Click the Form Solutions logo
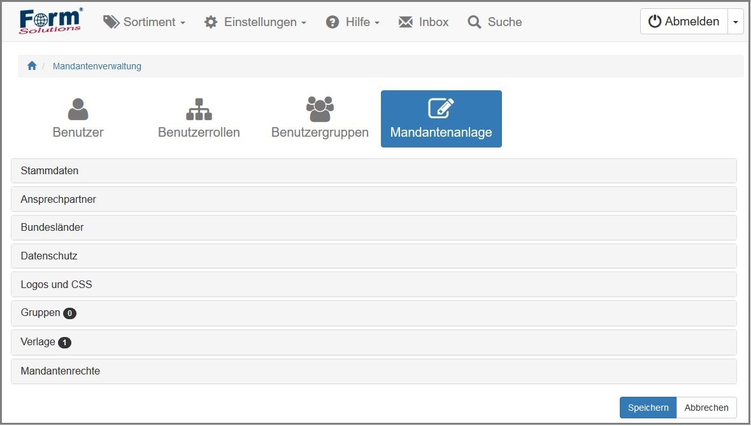 click(50, 22)
